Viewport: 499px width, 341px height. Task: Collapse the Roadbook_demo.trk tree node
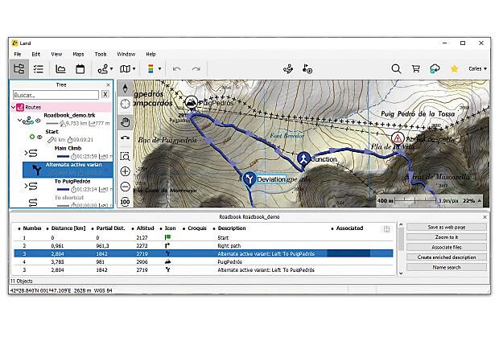(19, 121)
